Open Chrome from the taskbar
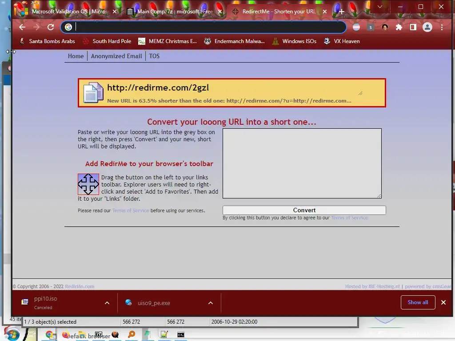The height and width of the screenshot is (341, 455). [x=51, y=335]
